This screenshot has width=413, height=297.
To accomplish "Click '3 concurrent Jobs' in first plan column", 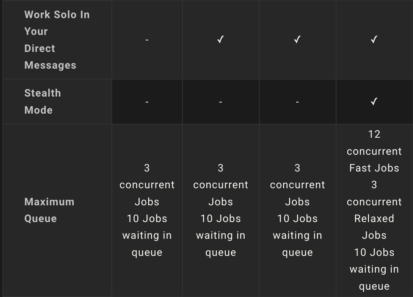I will [147, 185].
